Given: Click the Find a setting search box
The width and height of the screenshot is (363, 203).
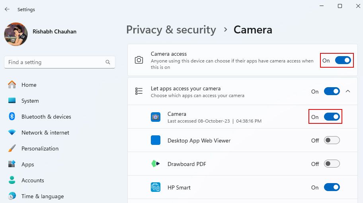Looking at the screenshot, I should (x=56, y=62).
